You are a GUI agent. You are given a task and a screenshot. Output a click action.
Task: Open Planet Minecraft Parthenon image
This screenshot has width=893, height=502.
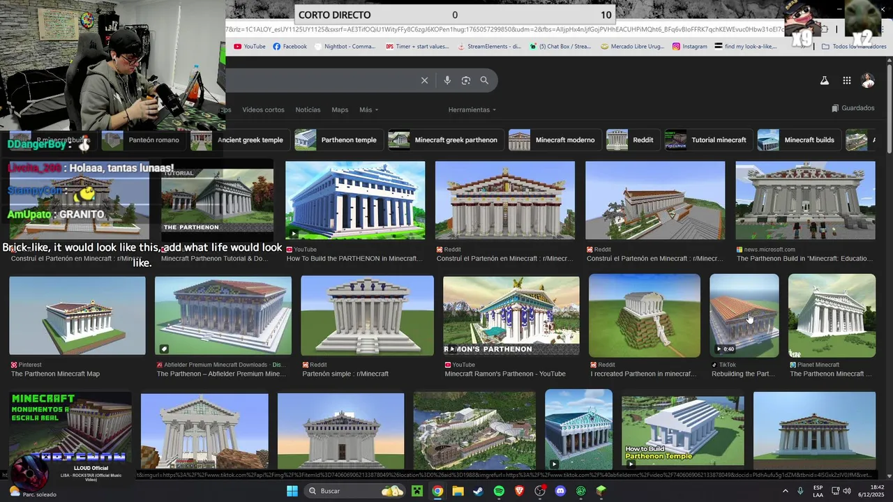(832, 315)
